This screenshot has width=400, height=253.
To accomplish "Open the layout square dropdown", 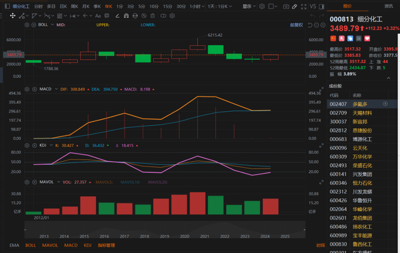I will [273, 6].
